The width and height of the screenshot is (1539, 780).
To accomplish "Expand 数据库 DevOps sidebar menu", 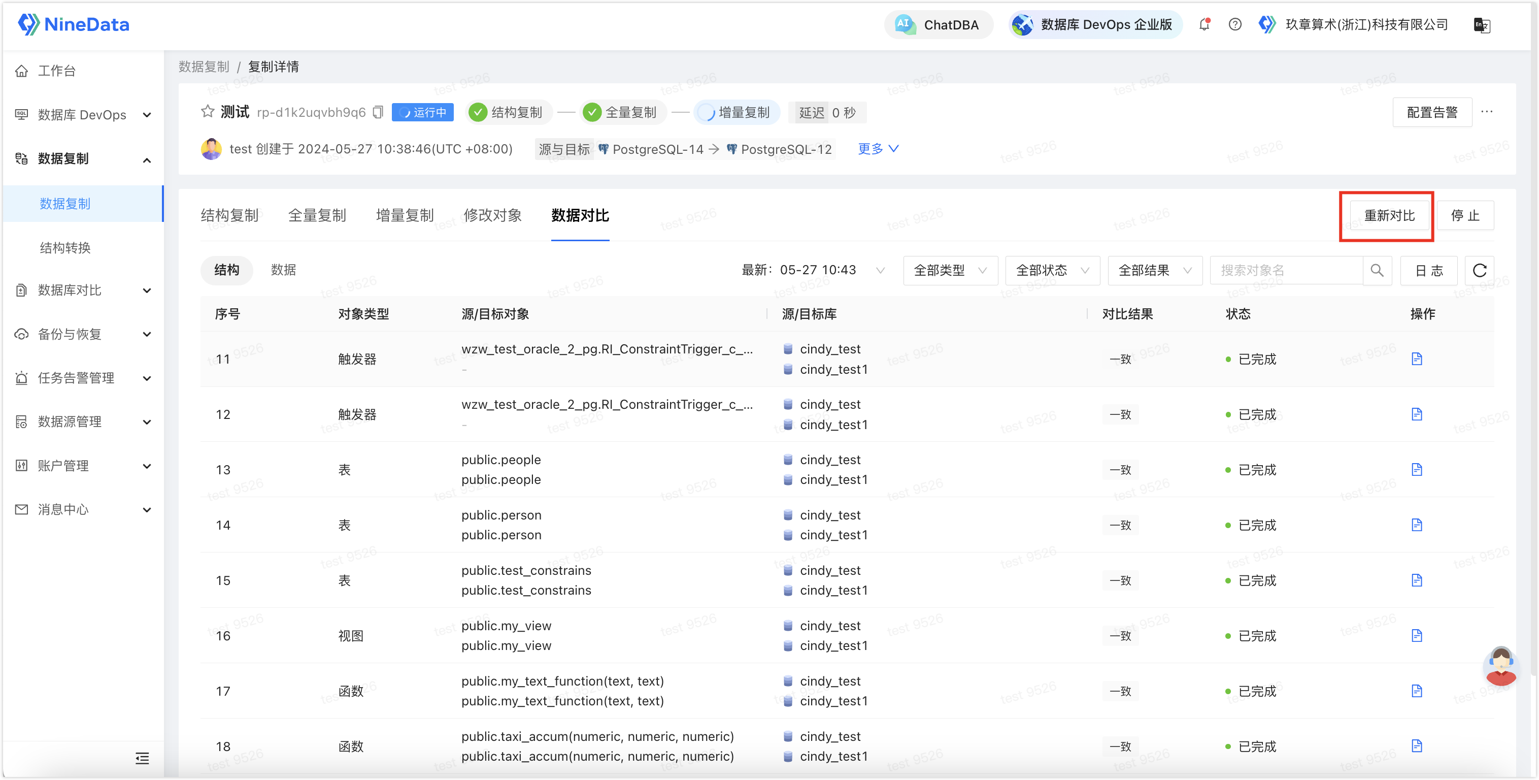I will click(x=82, y=115).
